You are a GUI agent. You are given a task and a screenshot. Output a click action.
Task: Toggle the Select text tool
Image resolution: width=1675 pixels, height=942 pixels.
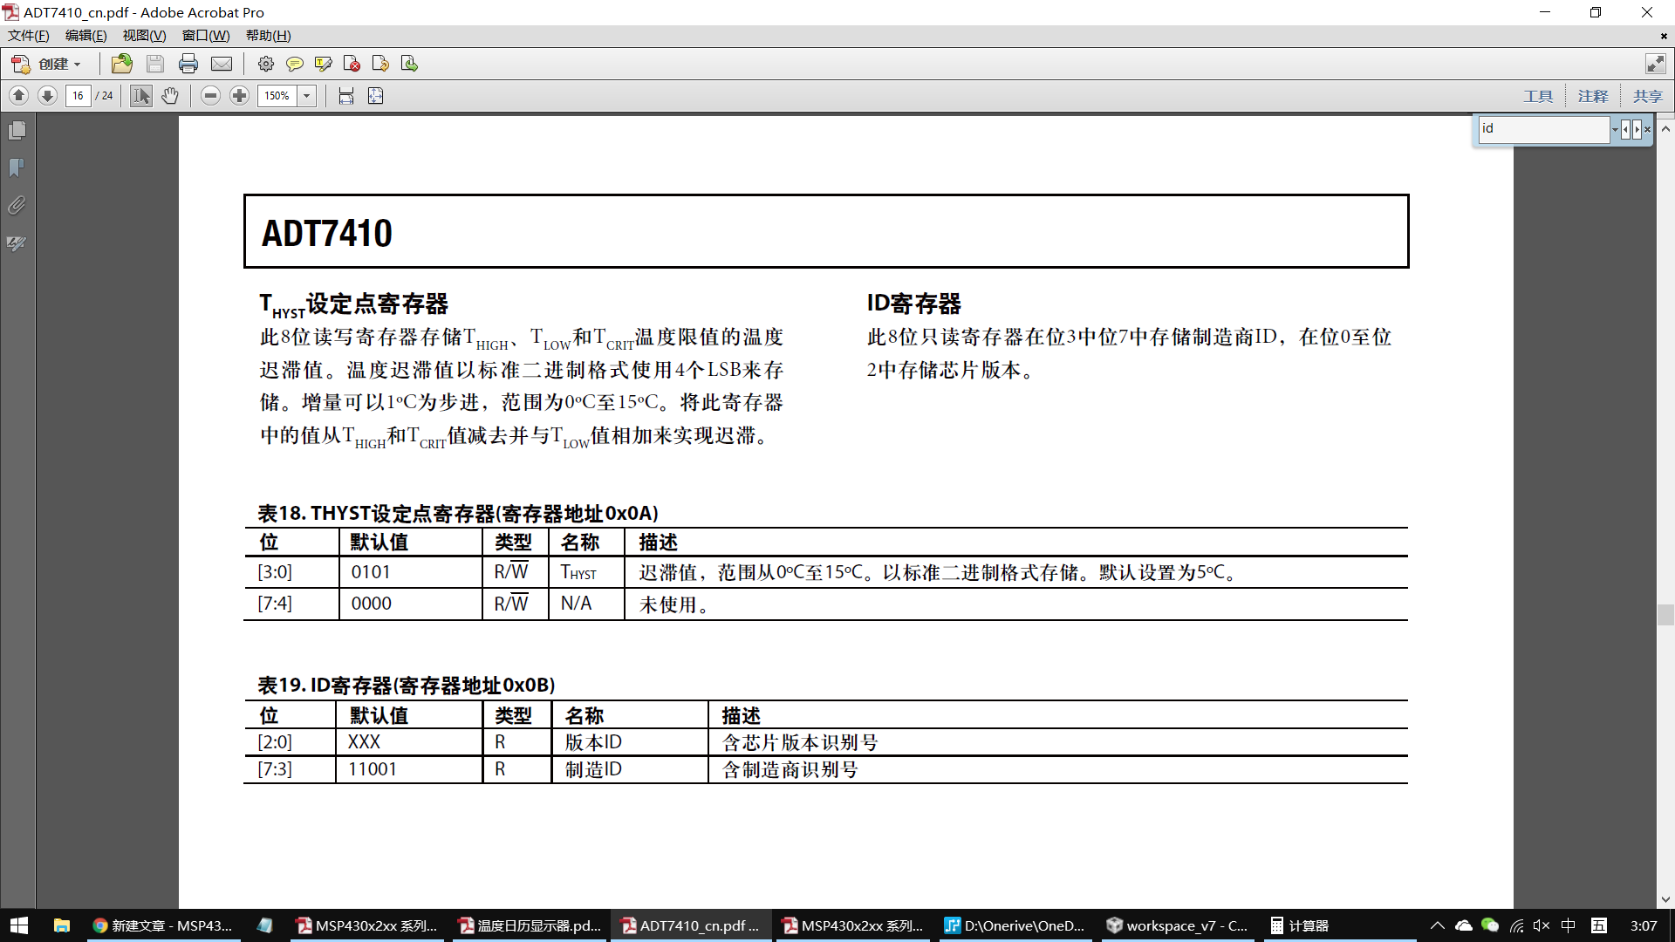click(140, 96)
